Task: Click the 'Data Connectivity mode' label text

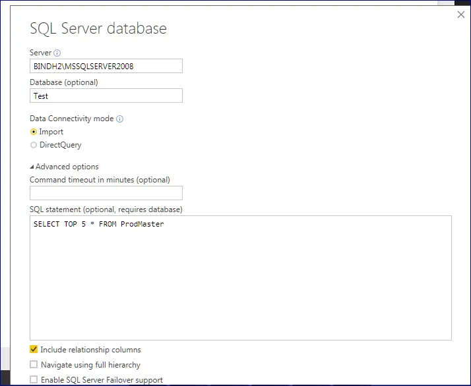Action: [x=71, y=119]
